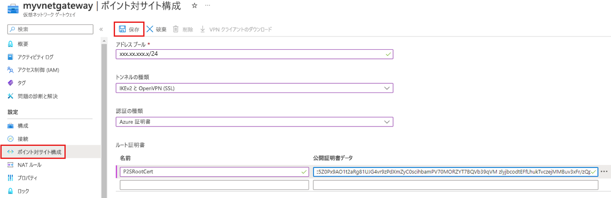Click the ロック padlock icon
The image size is (611, 198).
[x=10, y=191]
